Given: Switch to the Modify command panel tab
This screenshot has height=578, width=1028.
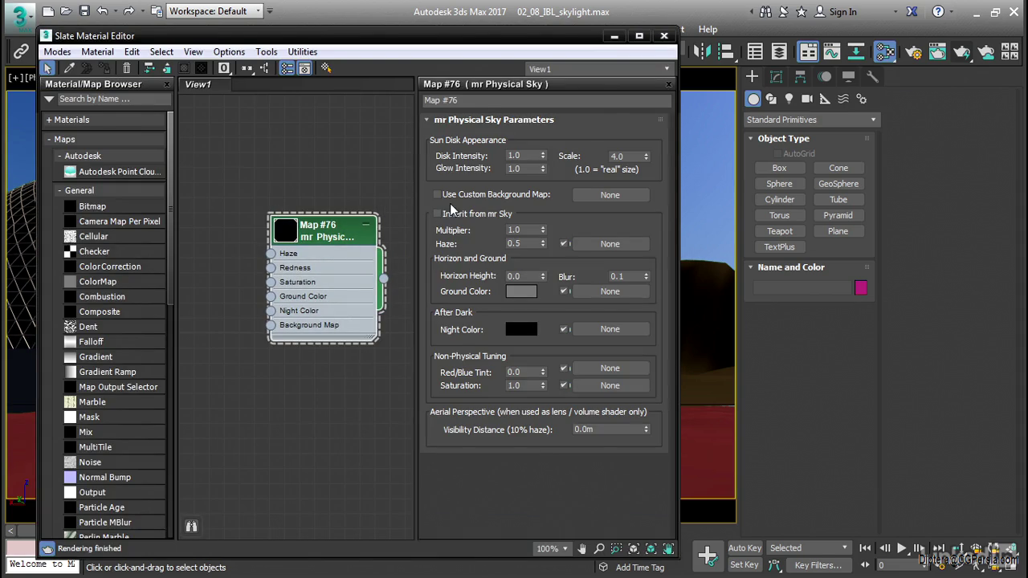Looking at the screenshot, I should (x=776, y=77).
